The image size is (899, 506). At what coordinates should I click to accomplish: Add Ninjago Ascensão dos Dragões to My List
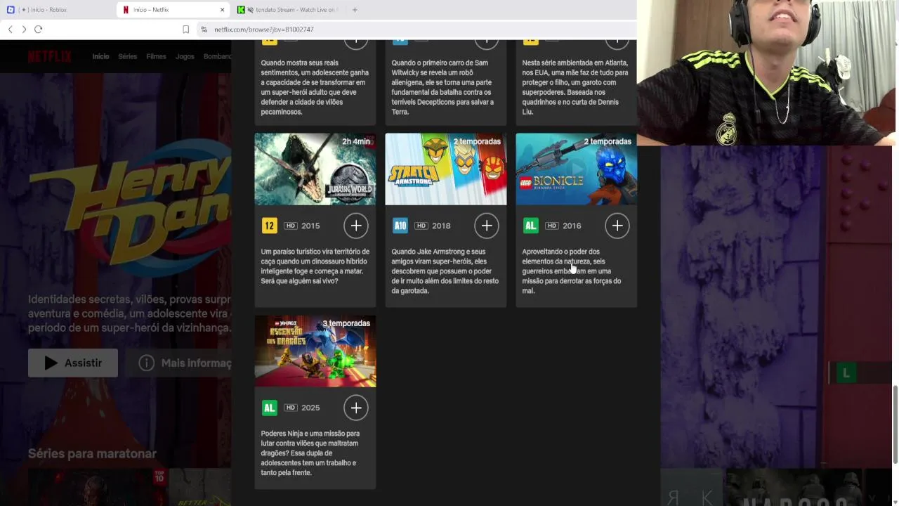pos(356,408)
